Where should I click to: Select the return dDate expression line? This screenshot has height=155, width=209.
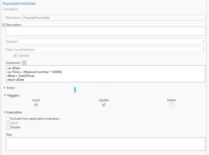(14, 79)
